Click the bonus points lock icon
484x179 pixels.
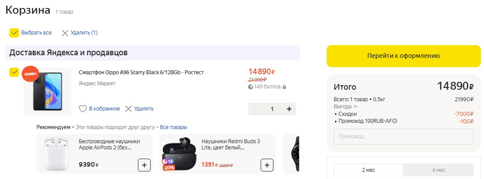pos(284,87)
